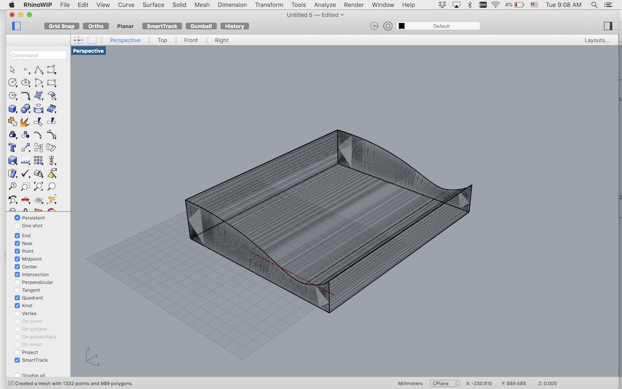Enable the Project osnap checkbox
The width and height of the screenshot is (622, 389).
[17, 352]
